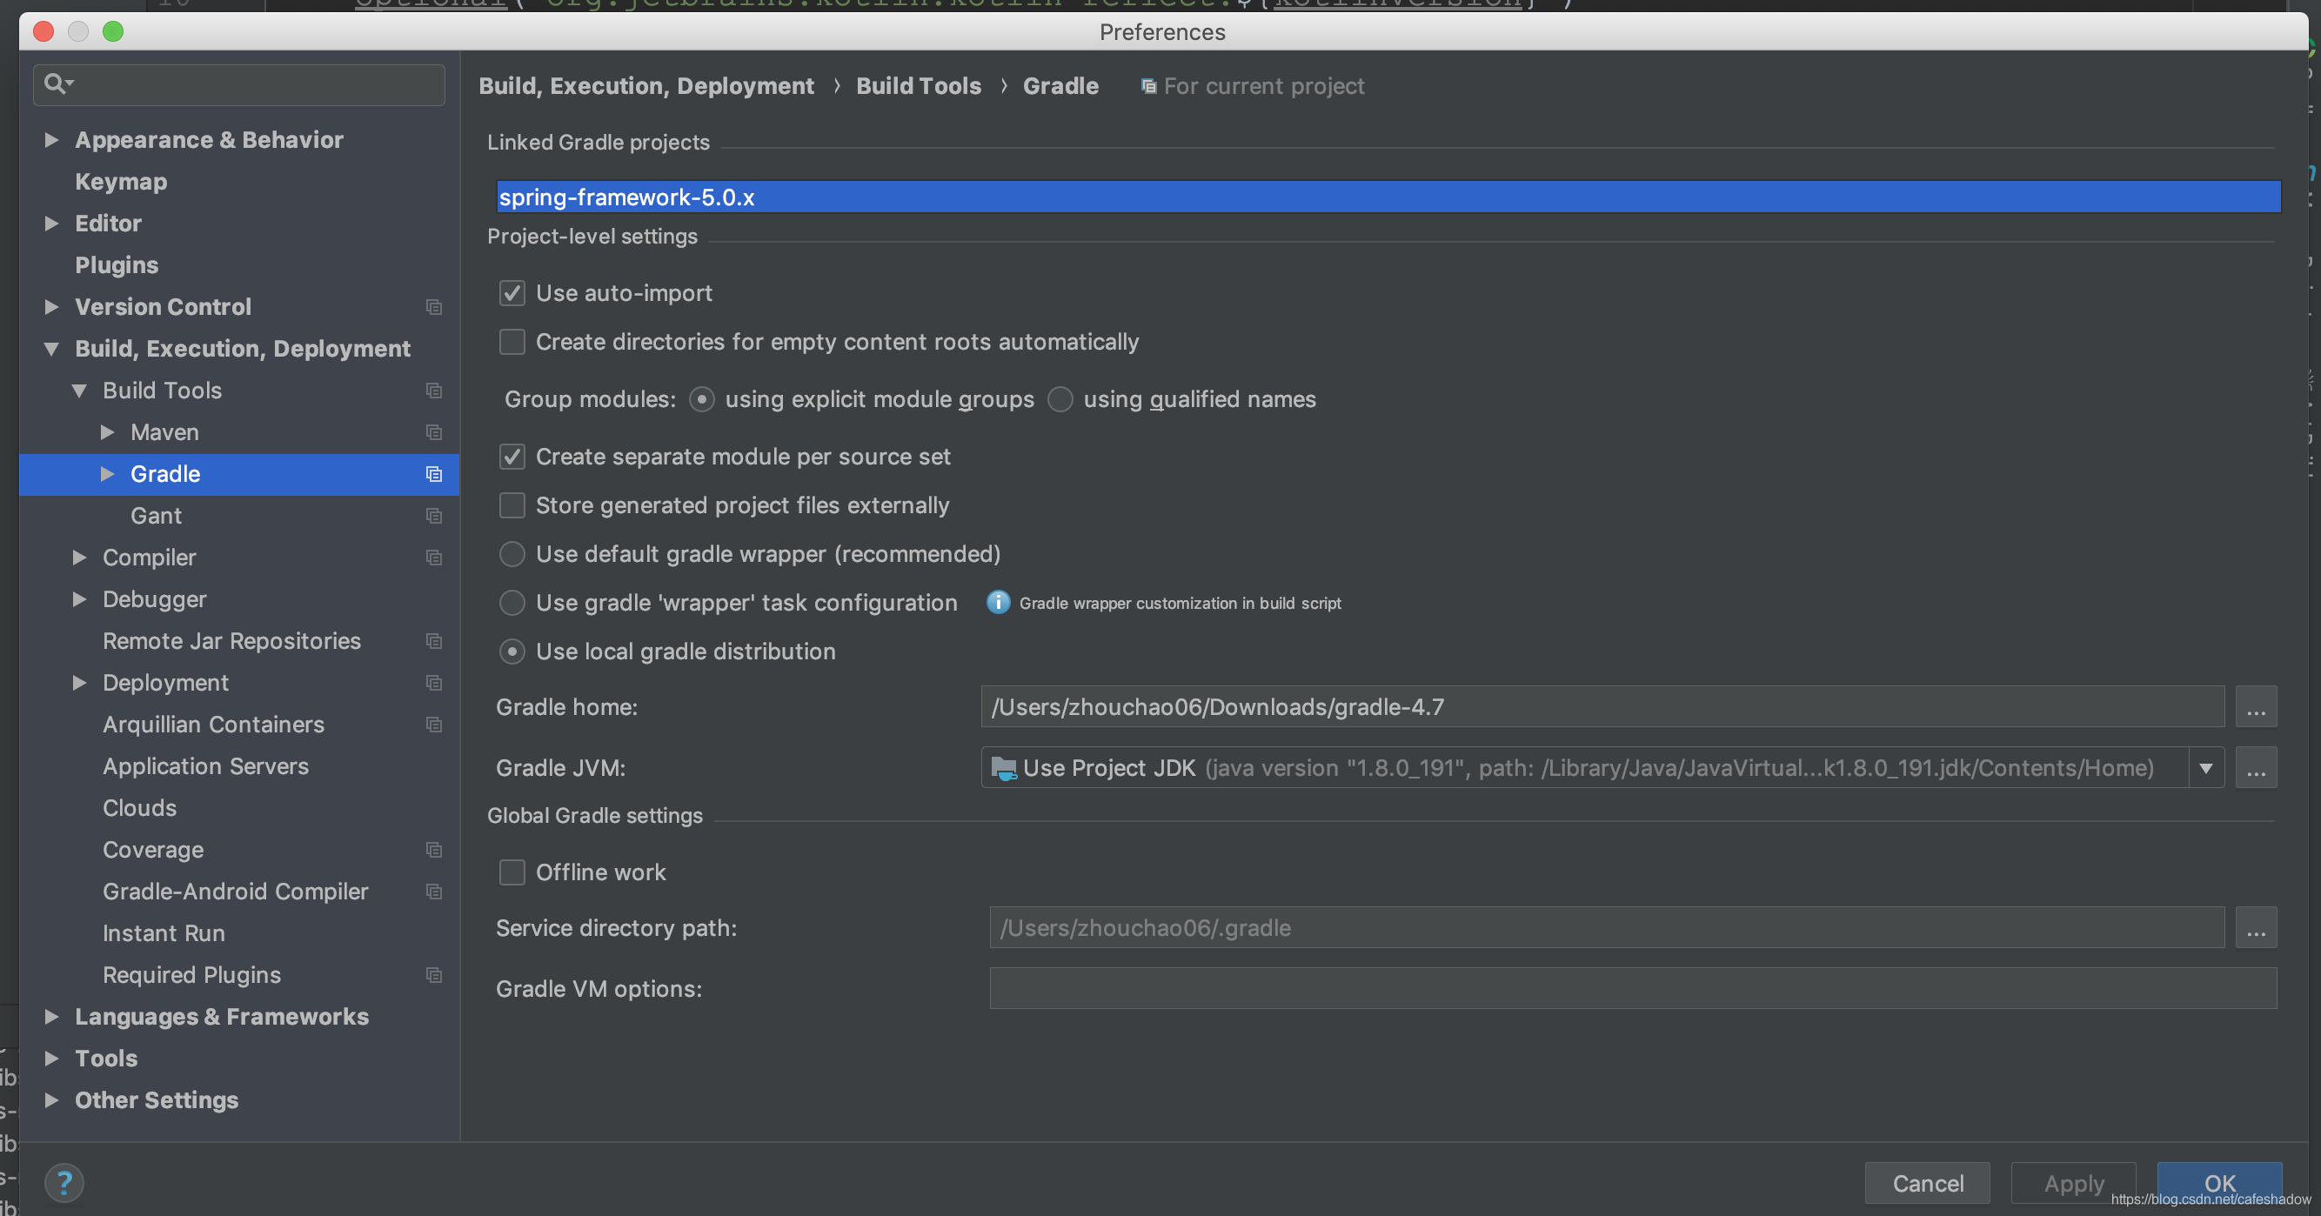Click project-level icon next to Version Control

433,307
